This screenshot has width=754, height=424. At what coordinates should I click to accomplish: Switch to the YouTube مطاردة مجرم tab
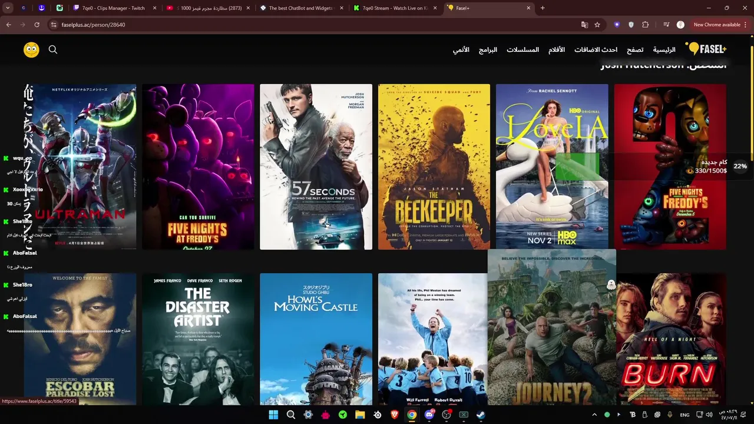(x=207, y=8)
